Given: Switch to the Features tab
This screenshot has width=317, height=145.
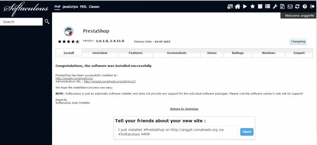Looking at the screenshot, I should (x=136, y=53).
